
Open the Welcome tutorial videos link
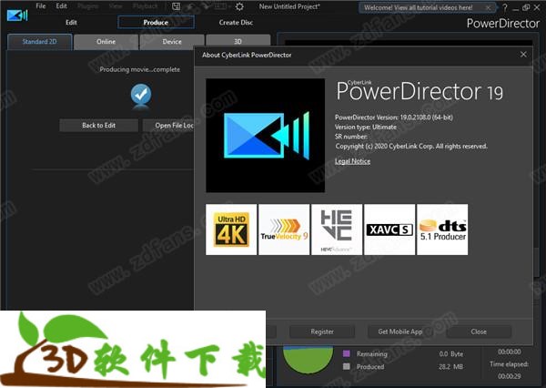(x=419, y=7)
